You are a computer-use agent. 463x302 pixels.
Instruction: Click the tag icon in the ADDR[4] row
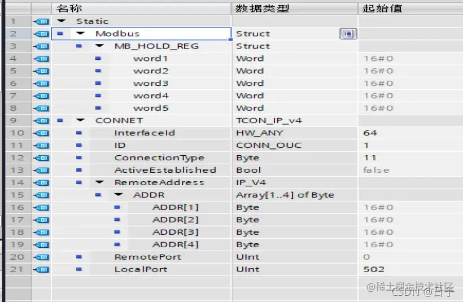click(x=41, y=245)
